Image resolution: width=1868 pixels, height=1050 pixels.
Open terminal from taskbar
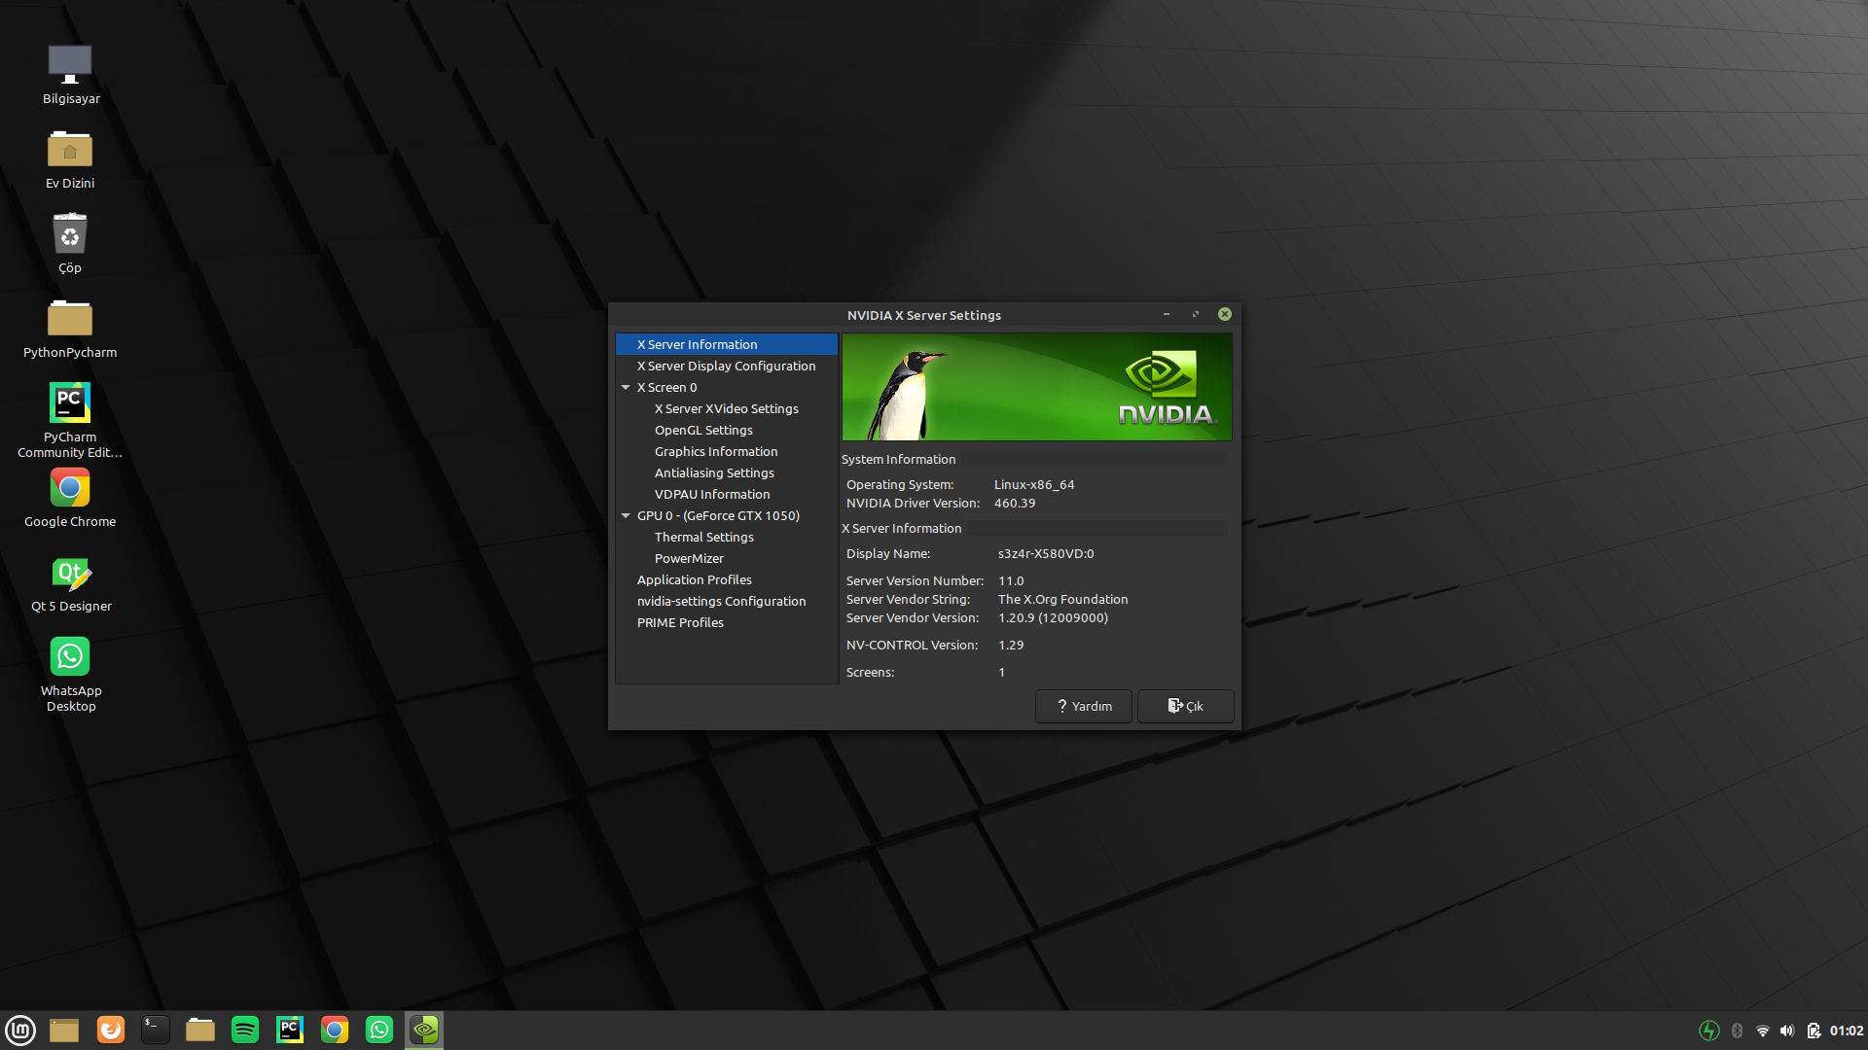(x=155, y=1030)
